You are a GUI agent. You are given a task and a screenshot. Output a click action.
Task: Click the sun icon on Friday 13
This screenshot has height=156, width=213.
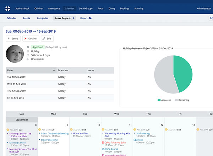pos(166,129)
